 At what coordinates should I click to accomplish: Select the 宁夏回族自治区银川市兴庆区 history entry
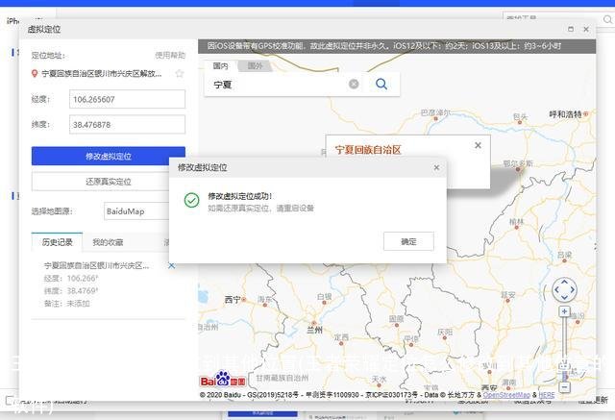97,265
